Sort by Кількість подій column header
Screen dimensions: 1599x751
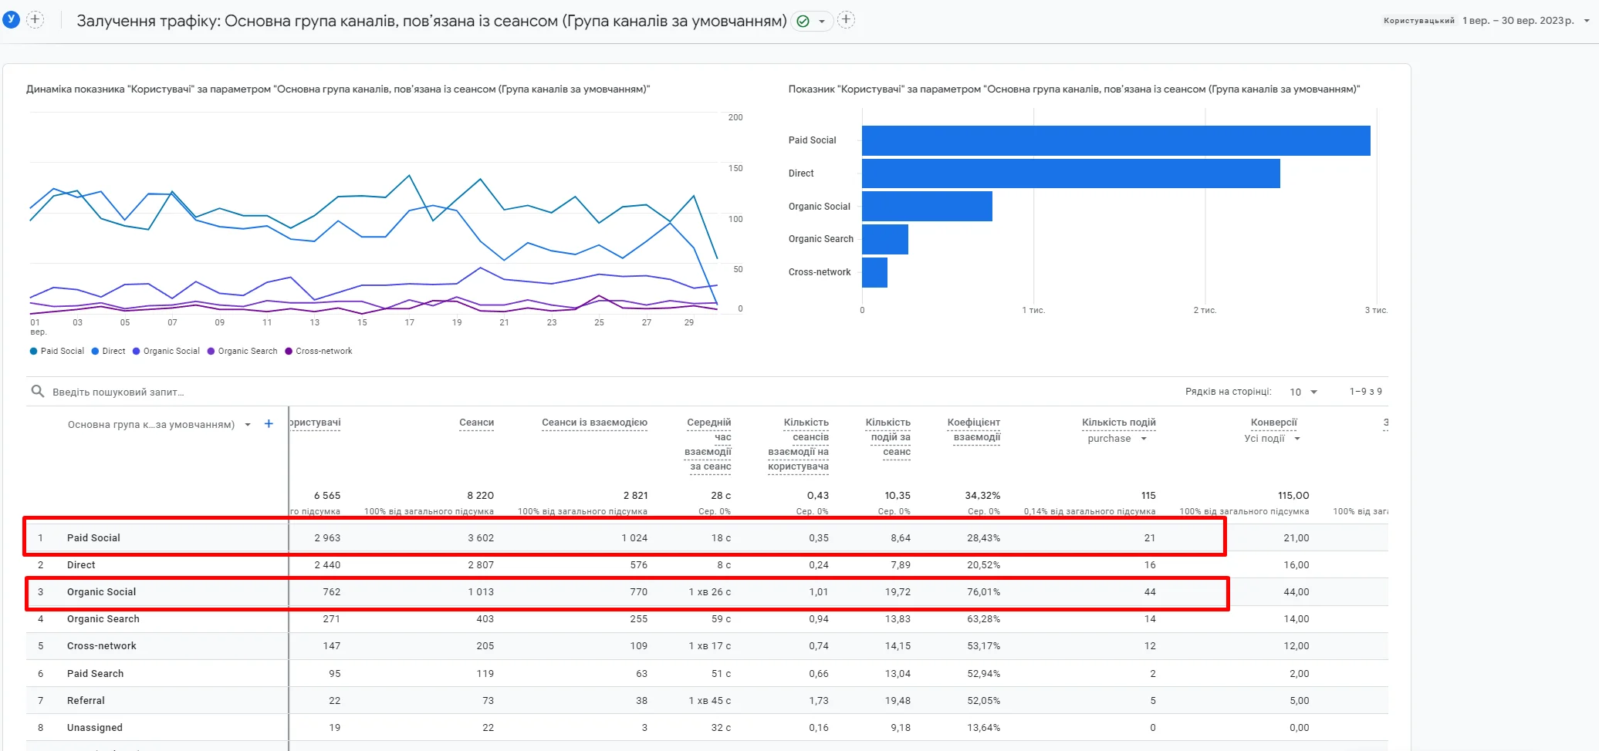pyautogui.click(x=1118, y=423)
